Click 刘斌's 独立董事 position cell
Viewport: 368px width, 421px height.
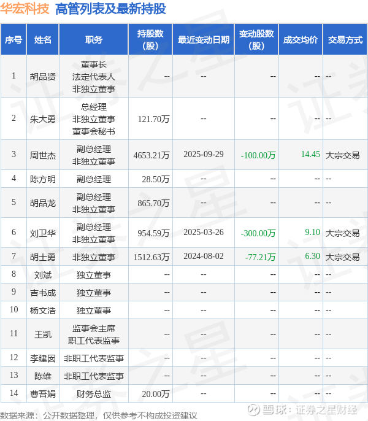pos(94,275)
